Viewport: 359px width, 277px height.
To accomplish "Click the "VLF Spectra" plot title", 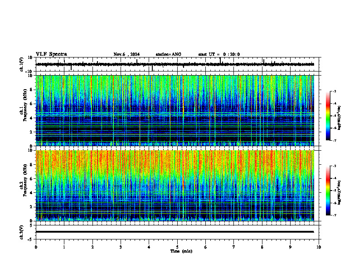I will (51, 54).
